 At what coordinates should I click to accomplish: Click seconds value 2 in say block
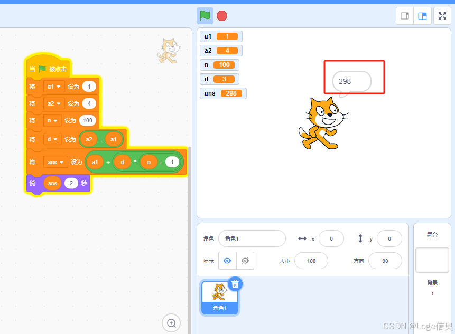(x=71, y=183)
